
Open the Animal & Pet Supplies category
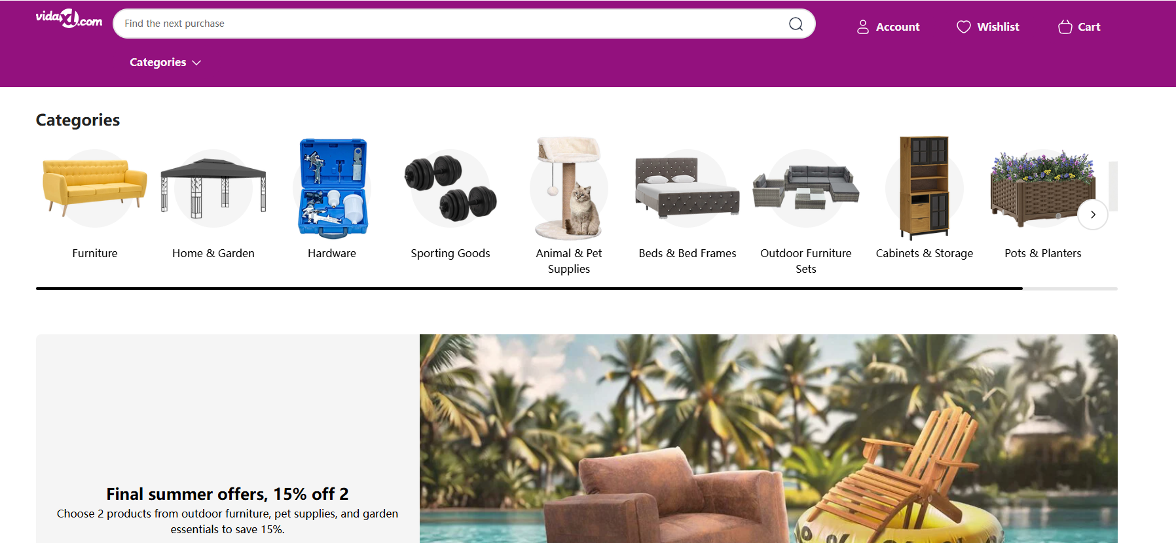(568, 261)
